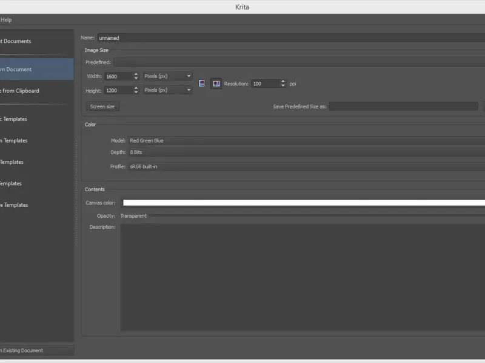Open the Height unit Pixels dropdown
This screenshot has height=363, width=485.
[x=167, y=90]
